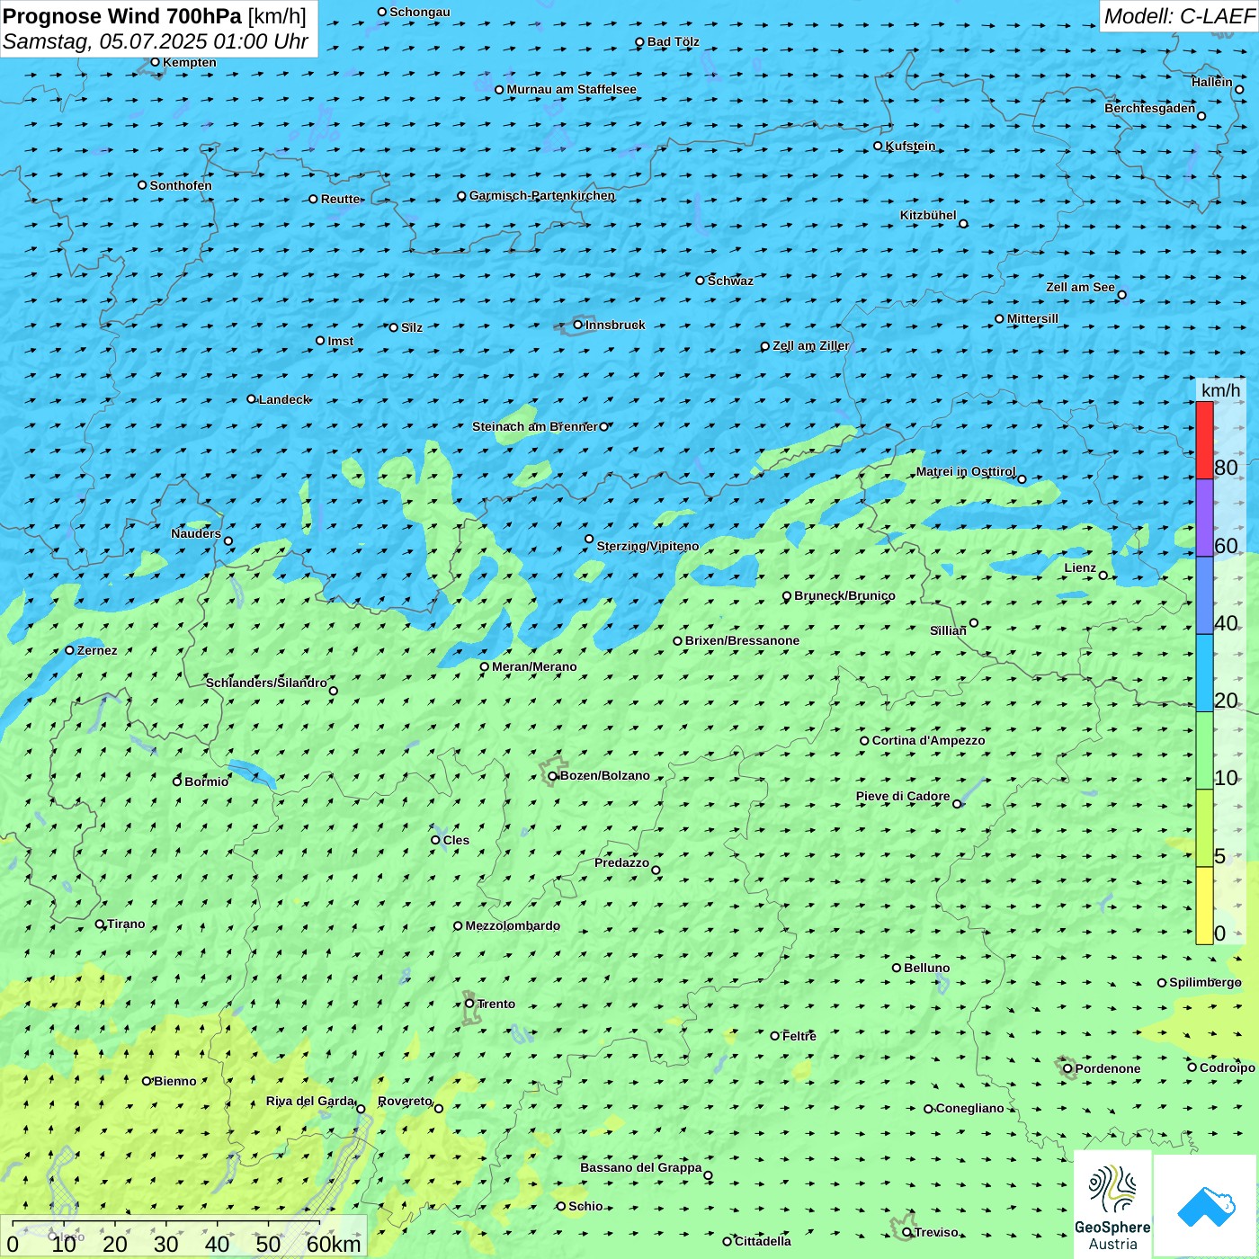This screenshot has width=1259, height=1259.
Task: Click the yellow 0 km/h legend color
Action: tap(1204, 906)
